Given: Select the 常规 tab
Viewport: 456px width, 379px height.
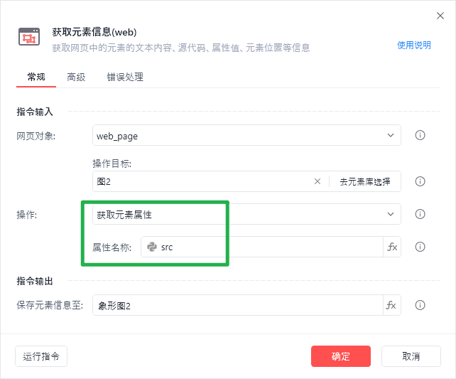Looking at the screenshot, I should pyautogui.click(x=36, y=77).
